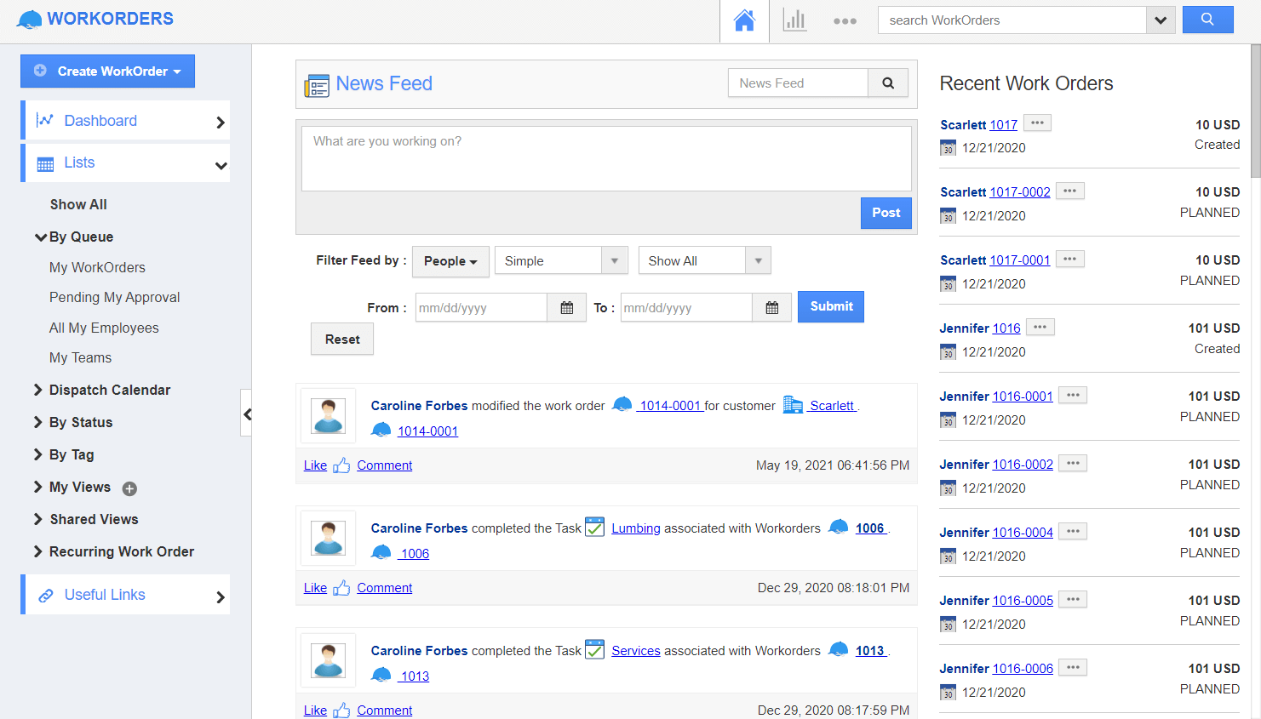
Task: Click the blue search magnifier button
Action: click(x=1207, y=20)
